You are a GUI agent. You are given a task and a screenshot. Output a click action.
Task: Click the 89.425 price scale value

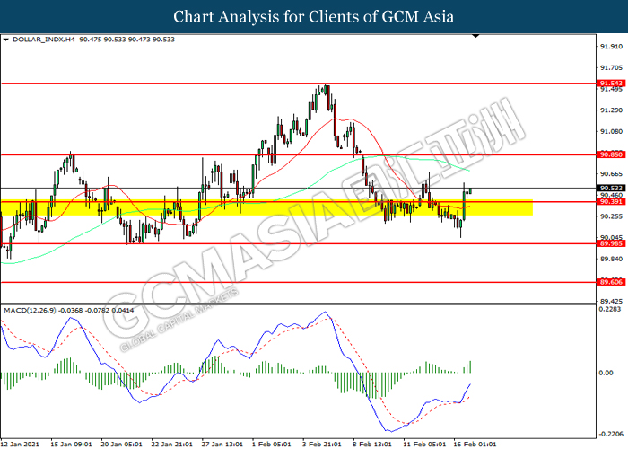pyautogui.click(x=611, y=301)
